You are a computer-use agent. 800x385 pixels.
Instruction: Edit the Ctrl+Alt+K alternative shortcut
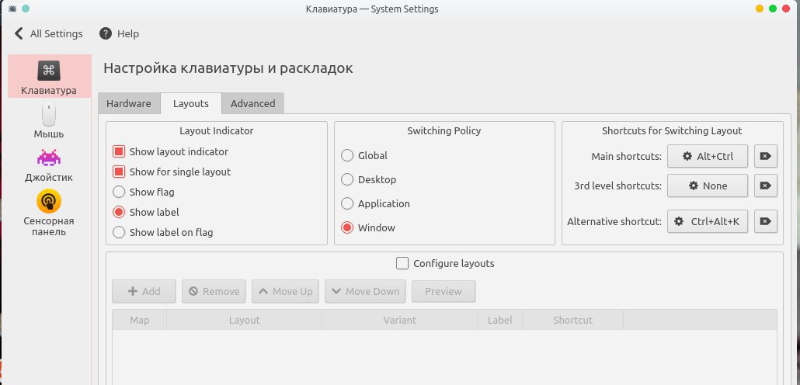707,221
